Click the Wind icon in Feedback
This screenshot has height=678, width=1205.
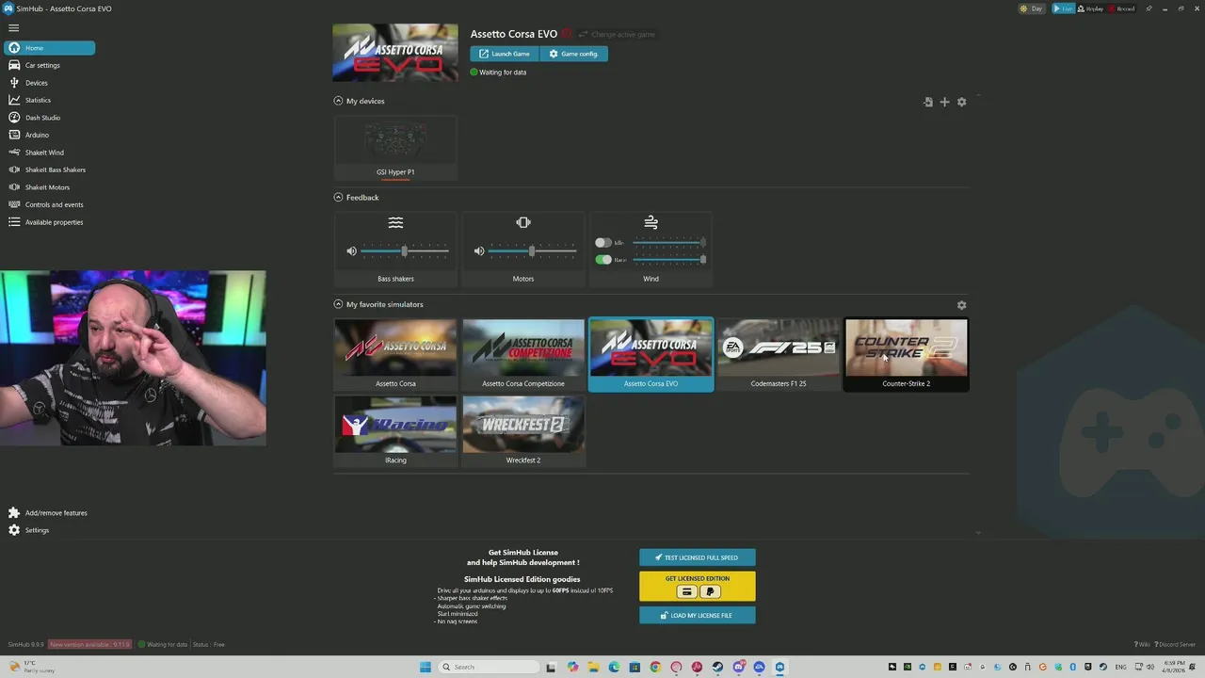click(651, 223)
